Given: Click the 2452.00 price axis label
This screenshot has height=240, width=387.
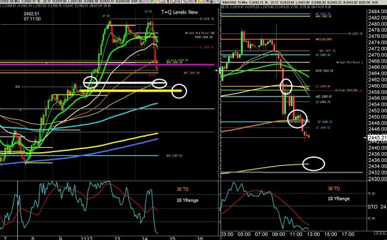Looking at the screenshot, I should point(377,111).
